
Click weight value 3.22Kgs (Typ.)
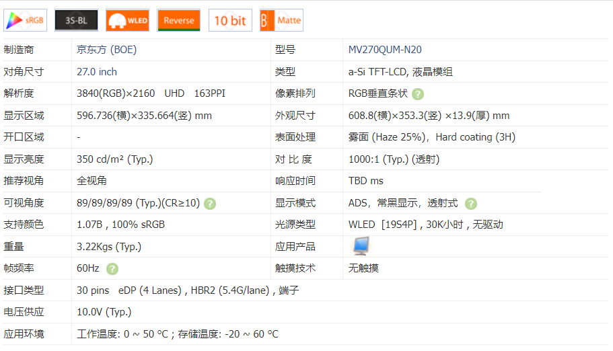tap(109, 247)
